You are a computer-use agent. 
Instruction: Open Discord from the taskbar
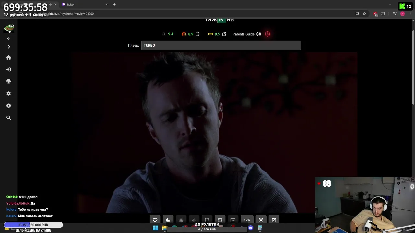coord(250,228)
